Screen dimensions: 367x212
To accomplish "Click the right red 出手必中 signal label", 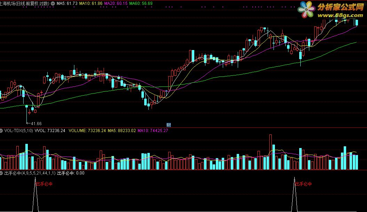I will pos(303,184).
